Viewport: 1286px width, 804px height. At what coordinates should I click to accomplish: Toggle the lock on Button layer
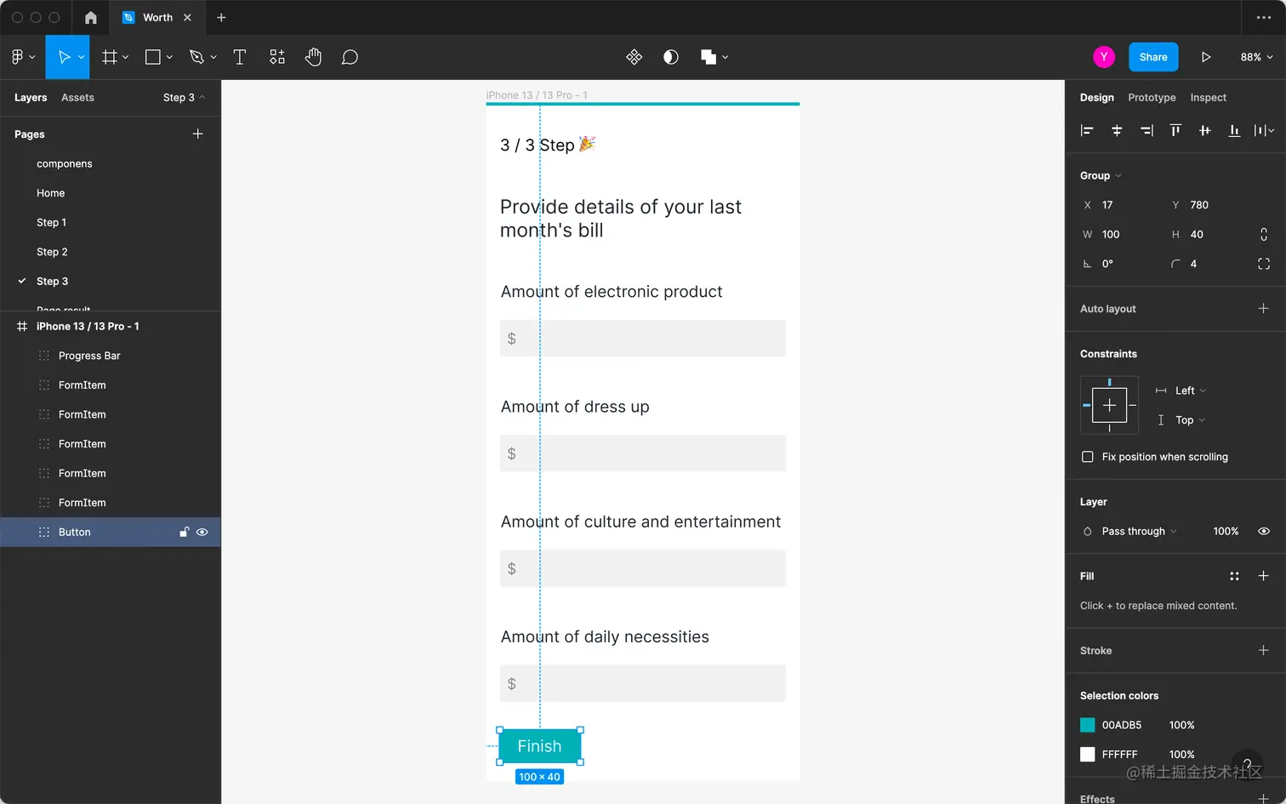coord(184,532)
